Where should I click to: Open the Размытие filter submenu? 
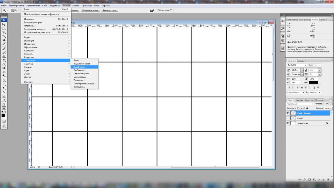[x=46, y=51]
